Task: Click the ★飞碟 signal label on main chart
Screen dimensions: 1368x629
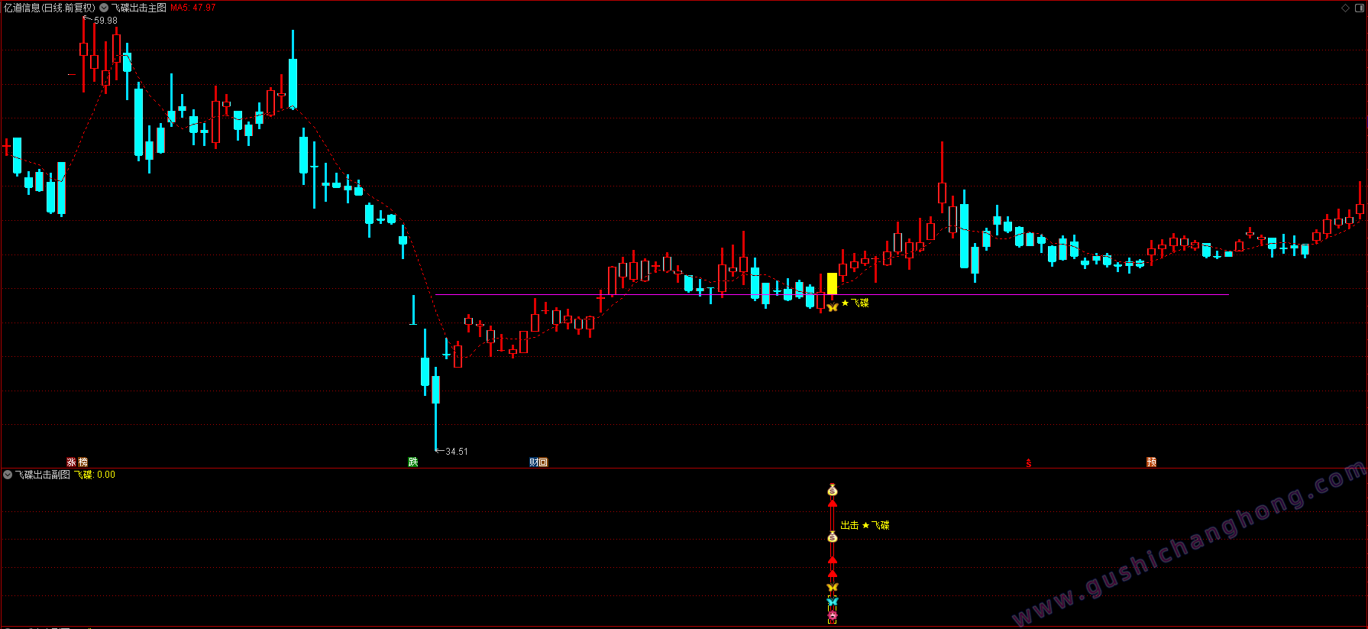Action: pyautogui.click(x=855, y=303)
